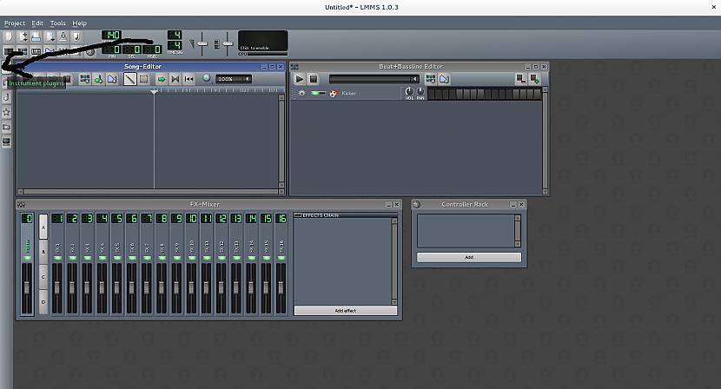The height and width of the screenshot is (389, 721).
Task: Open the Help menu
Action: (80, 23)
